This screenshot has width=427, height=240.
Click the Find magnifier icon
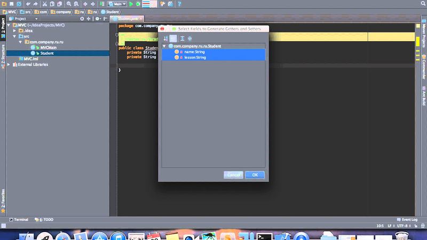click(69, 4)
